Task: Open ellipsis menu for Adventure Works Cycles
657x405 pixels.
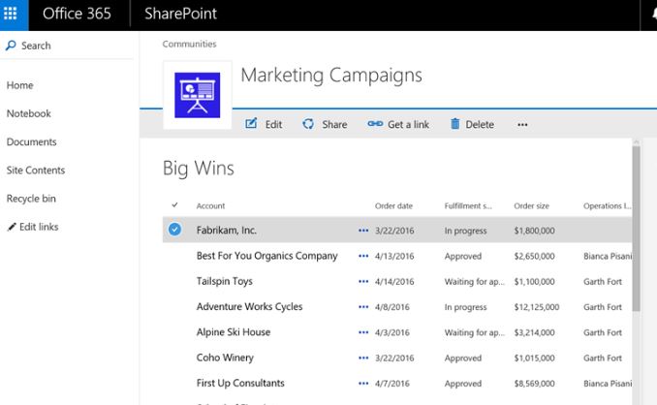Action: point(363,307)
